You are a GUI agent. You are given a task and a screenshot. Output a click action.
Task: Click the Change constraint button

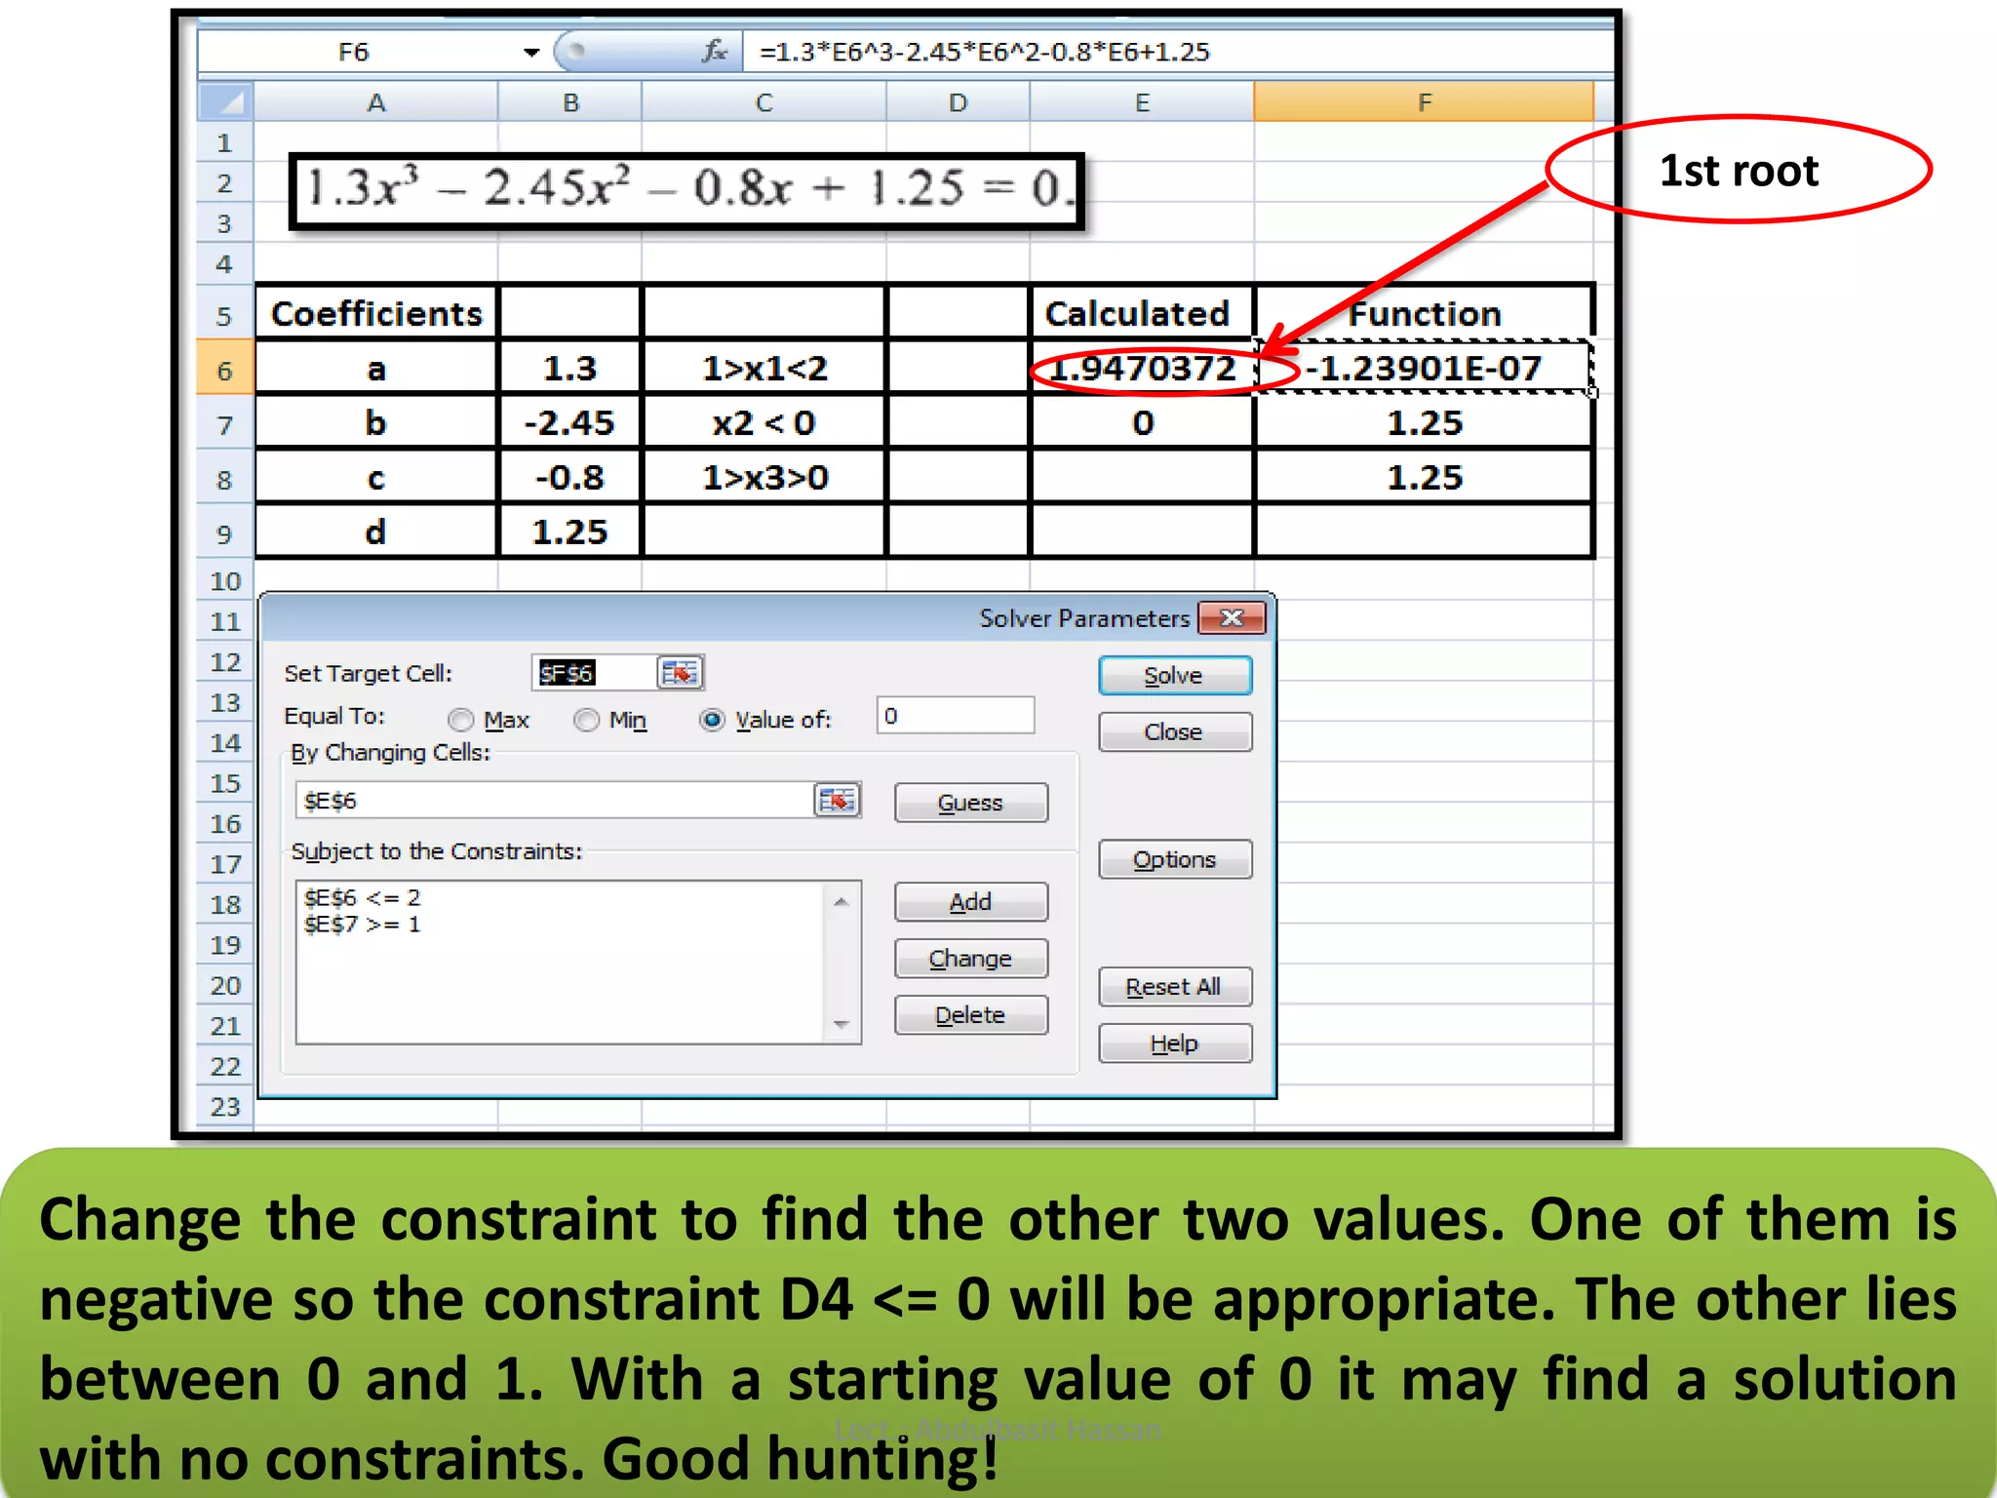click(971, 958)
